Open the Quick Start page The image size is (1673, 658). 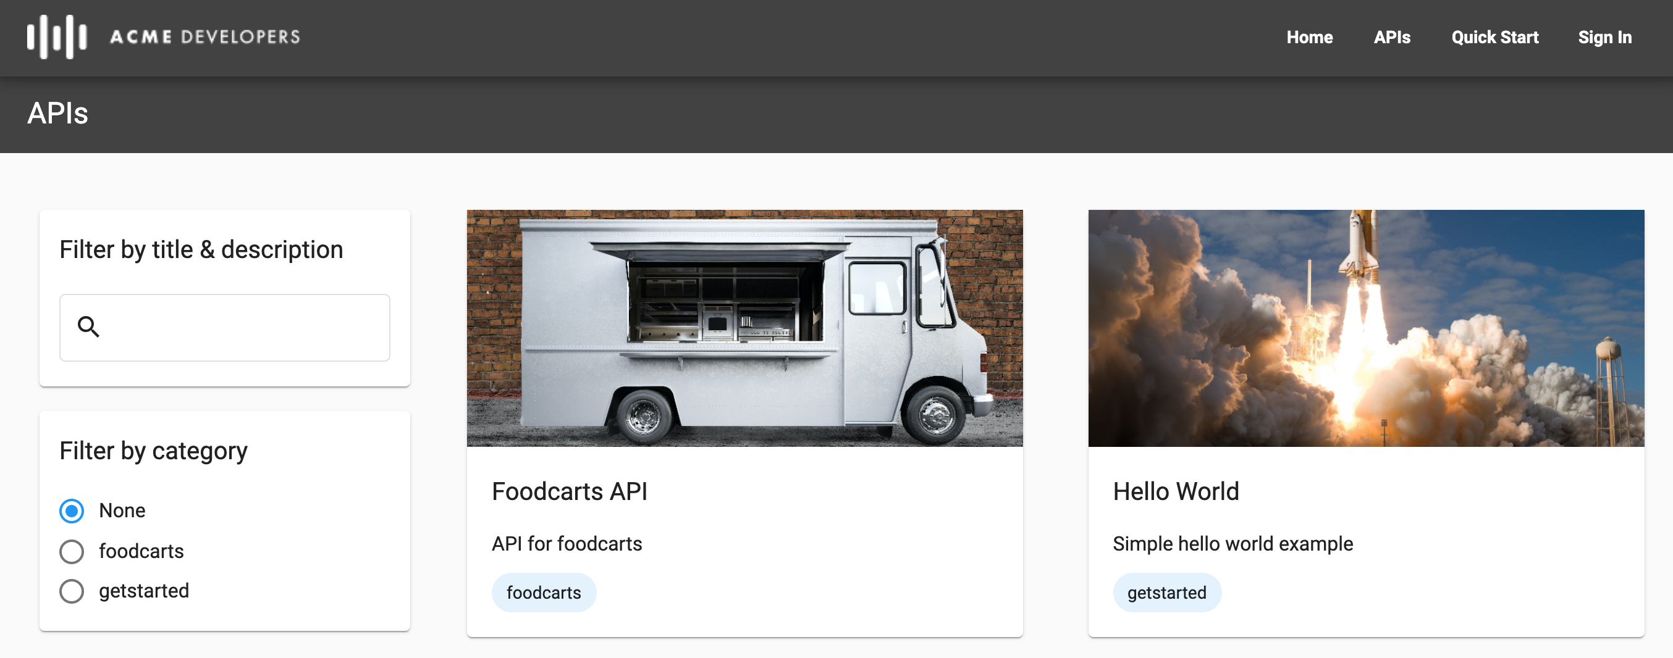pyautogui.click(x=1494, y=37)
